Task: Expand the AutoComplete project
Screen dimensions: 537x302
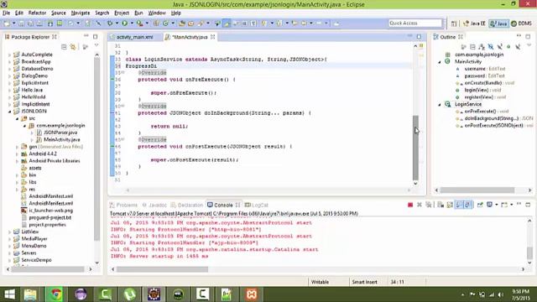Action: 9,55
